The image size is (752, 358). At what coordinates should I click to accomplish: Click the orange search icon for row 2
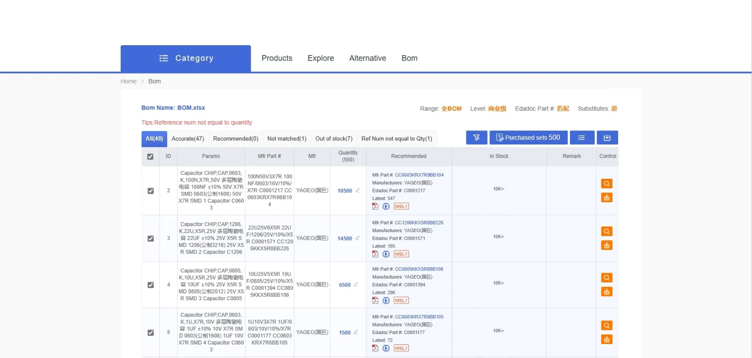pos(606,184)
